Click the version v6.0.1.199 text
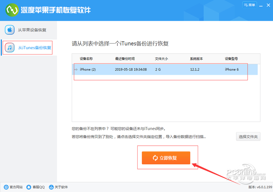 (260, 187)
